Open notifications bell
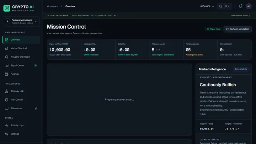256x144 pixels. pos(240,6)
